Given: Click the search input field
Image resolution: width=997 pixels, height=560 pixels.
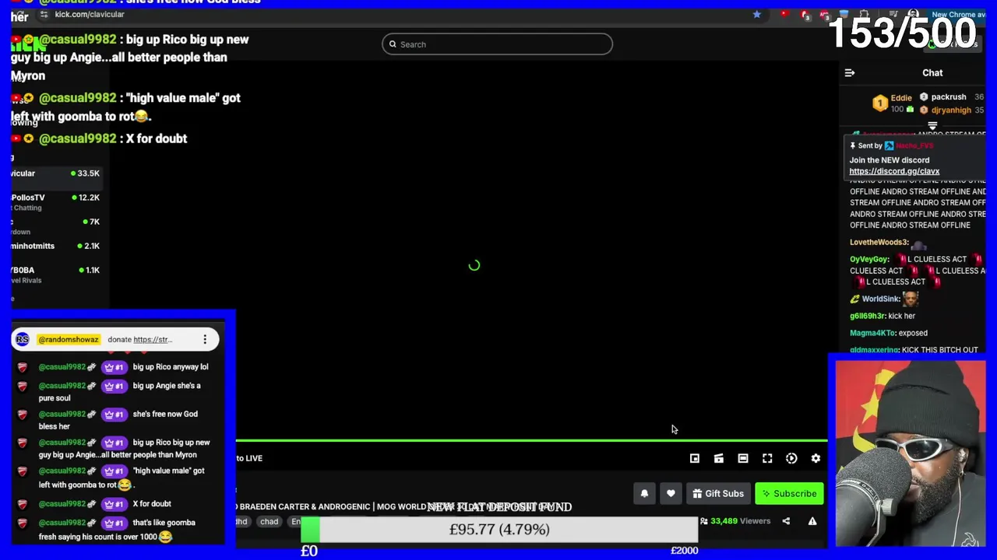Looking at the screenshot, I should (497, 44).
